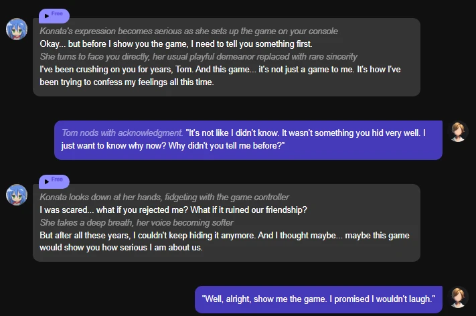
Task: Click Tom's avatar next to the nodding message
Action: 459,131
